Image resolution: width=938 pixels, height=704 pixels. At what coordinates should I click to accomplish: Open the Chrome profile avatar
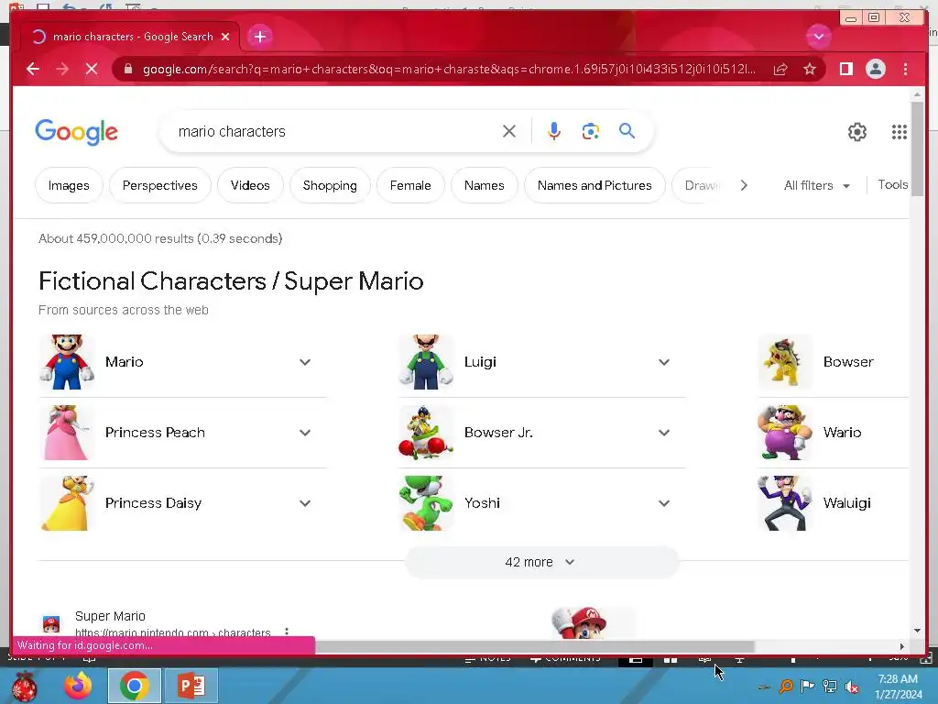[x=875, y=69]
